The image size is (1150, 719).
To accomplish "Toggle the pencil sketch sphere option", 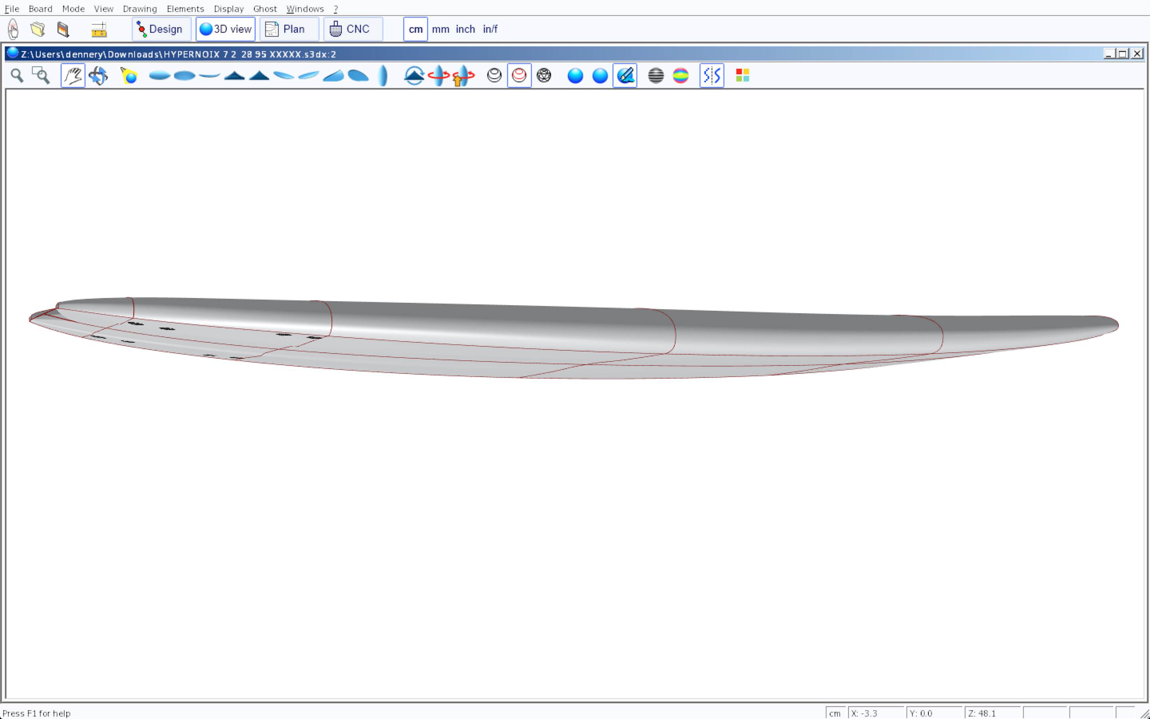I will point(625,75).
